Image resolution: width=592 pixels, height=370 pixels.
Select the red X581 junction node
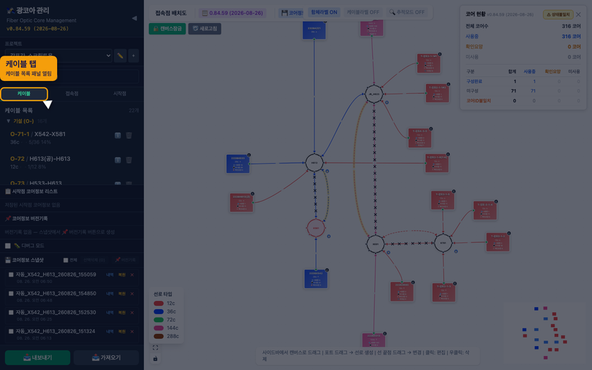coord(316,228)
